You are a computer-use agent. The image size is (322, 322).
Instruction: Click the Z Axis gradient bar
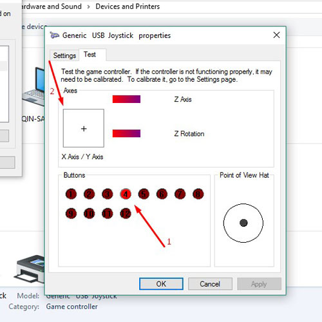point(126,99)
